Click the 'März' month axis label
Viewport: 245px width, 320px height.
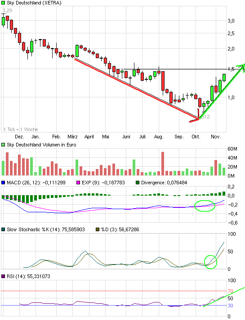tap(73, 137)
